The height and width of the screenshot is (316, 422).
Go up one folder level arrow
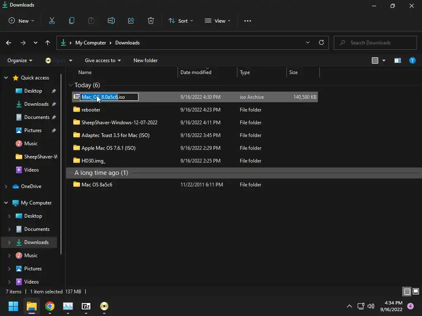tap(48, 43)
